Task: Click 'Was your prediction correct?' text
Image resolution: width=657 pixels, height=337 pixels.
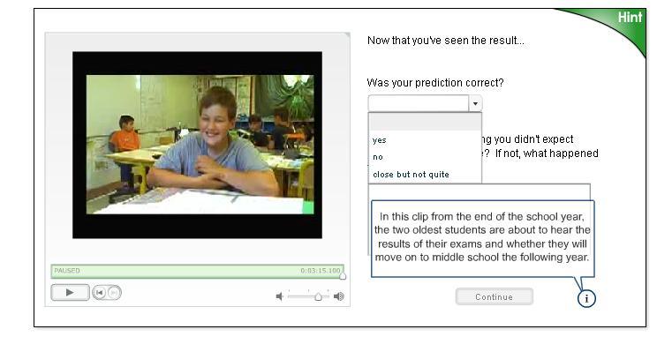Action: click(435, 82)
